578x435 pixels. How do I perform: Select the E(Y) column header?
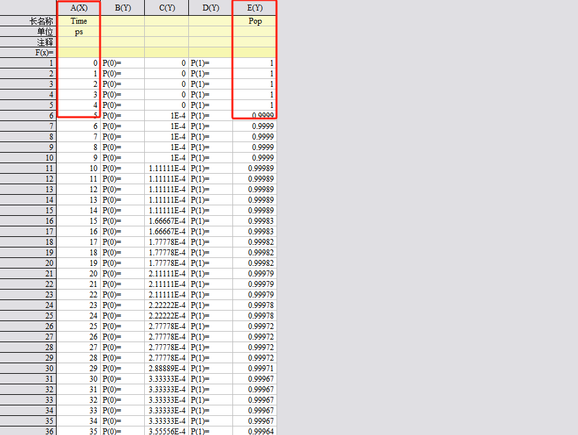click(x=255, y=8)
